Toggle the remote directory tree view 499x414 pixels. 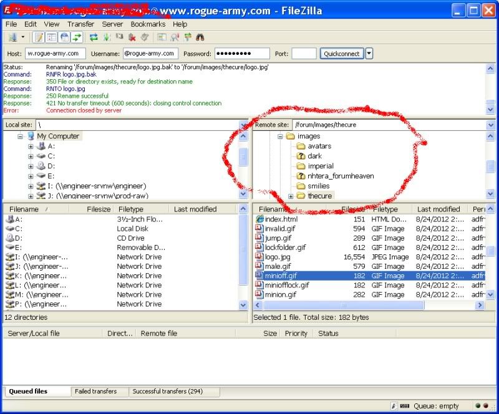point(64,37)
